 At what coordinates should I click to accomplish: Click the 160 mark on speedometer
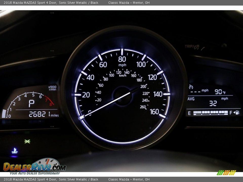click(154, 111)
